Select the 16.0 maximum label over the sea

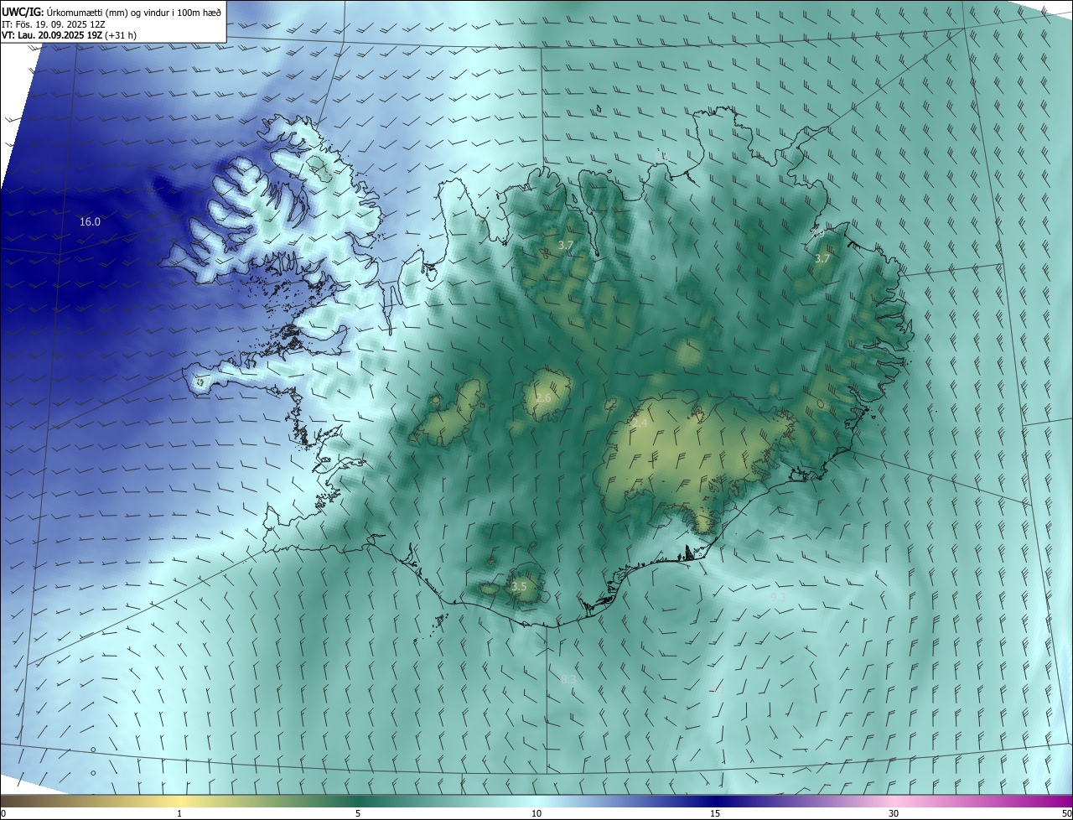pyautogui.click(x=90, y=222)
